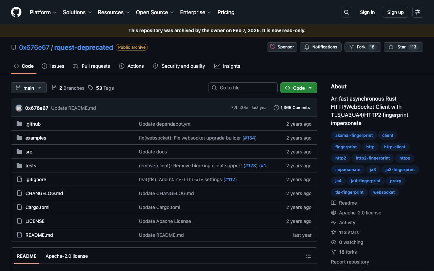The image size is (434, 271).
Task: Click the README.md file icon
Action: click(19, 235)
